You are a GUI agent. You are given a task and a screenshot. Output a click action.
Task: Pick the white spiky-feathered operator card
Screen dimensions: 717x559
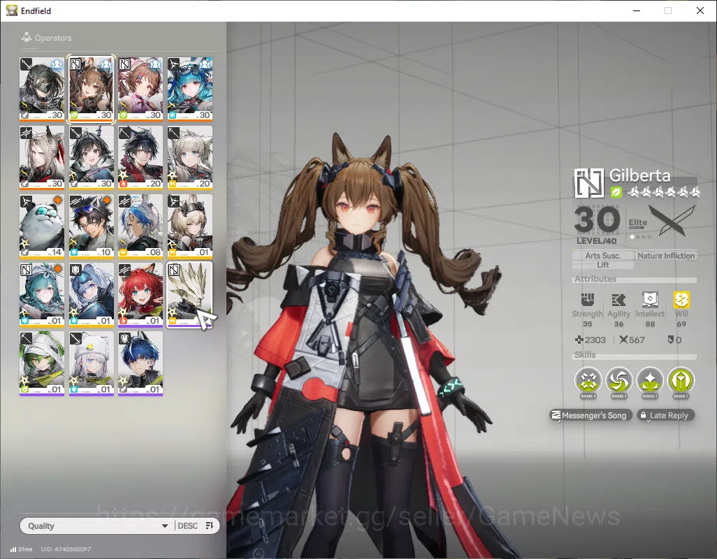tap(190, 294)
